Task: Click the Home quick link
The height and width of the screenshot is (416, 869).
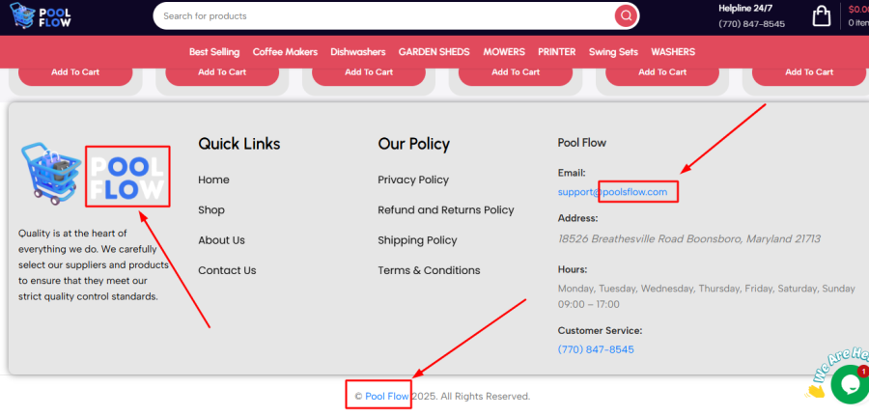Action: [213, 180]
